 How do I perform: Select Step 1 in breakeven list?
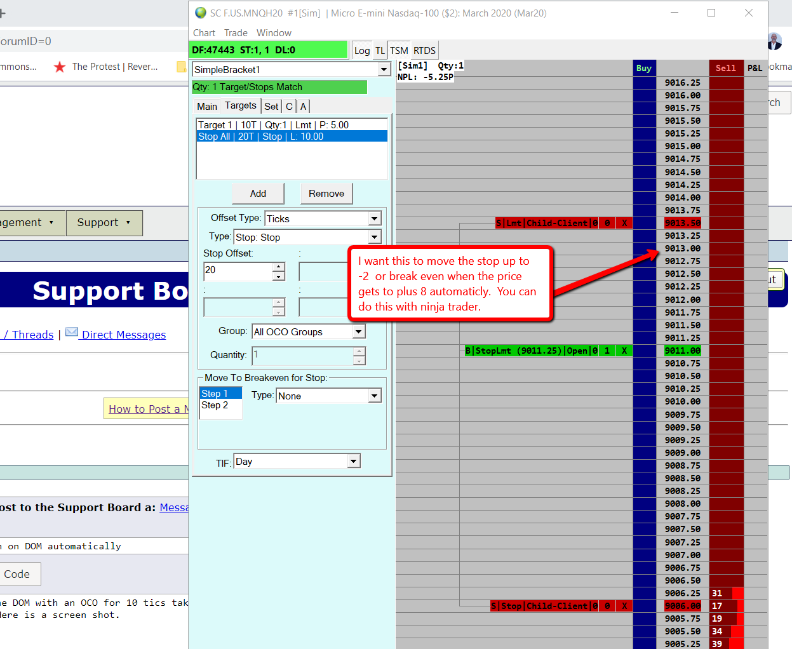220,394
